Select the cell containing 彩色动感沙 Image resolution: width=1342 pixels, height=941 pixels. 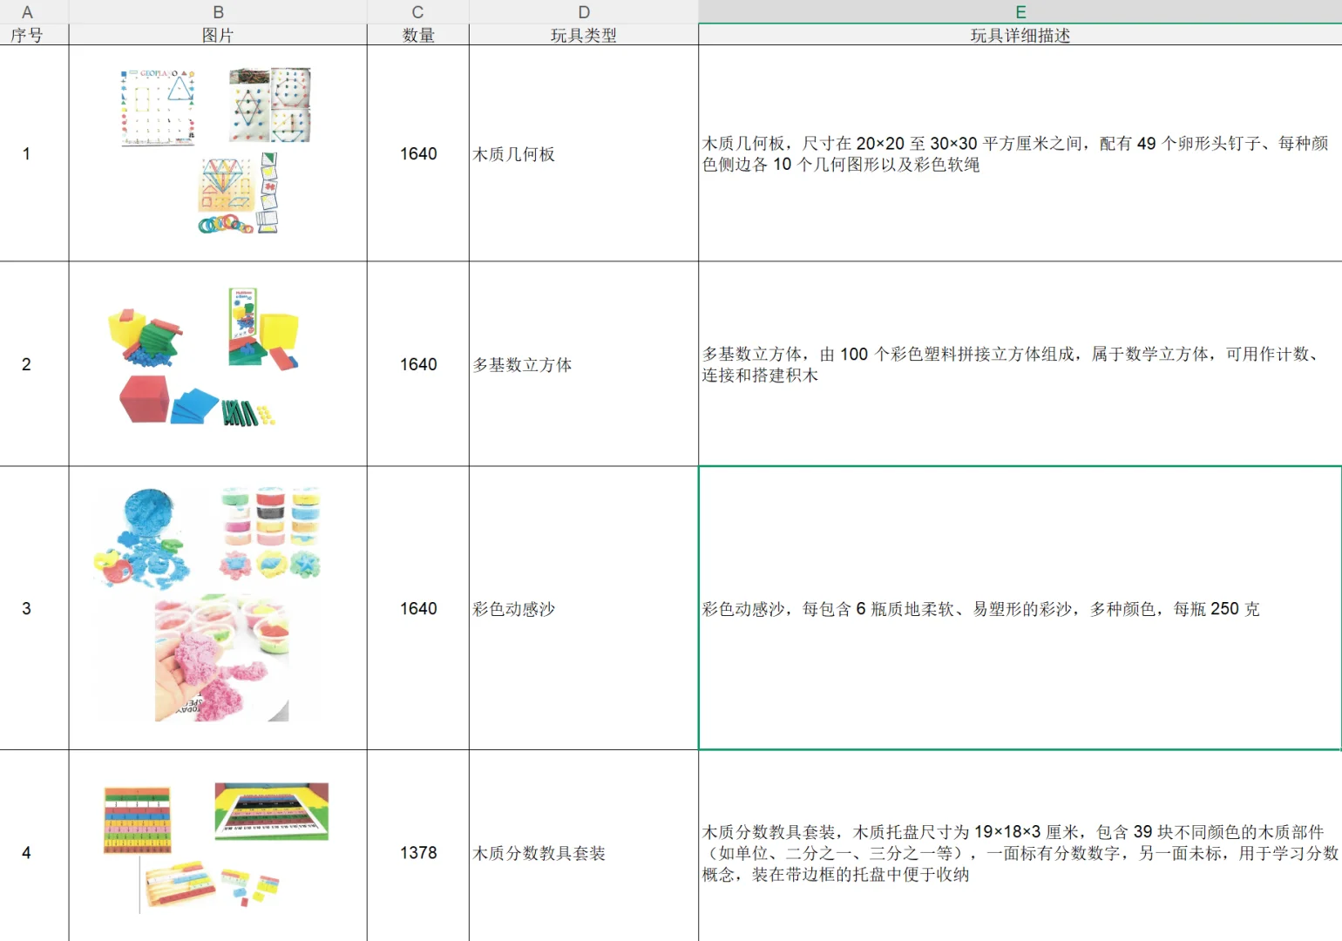pos(583,608)
